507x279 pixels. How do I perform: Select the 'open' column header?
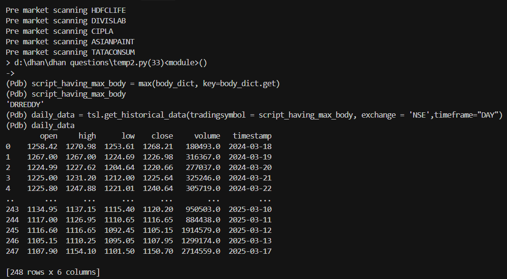pyautogui.click(x=49, y=136)
